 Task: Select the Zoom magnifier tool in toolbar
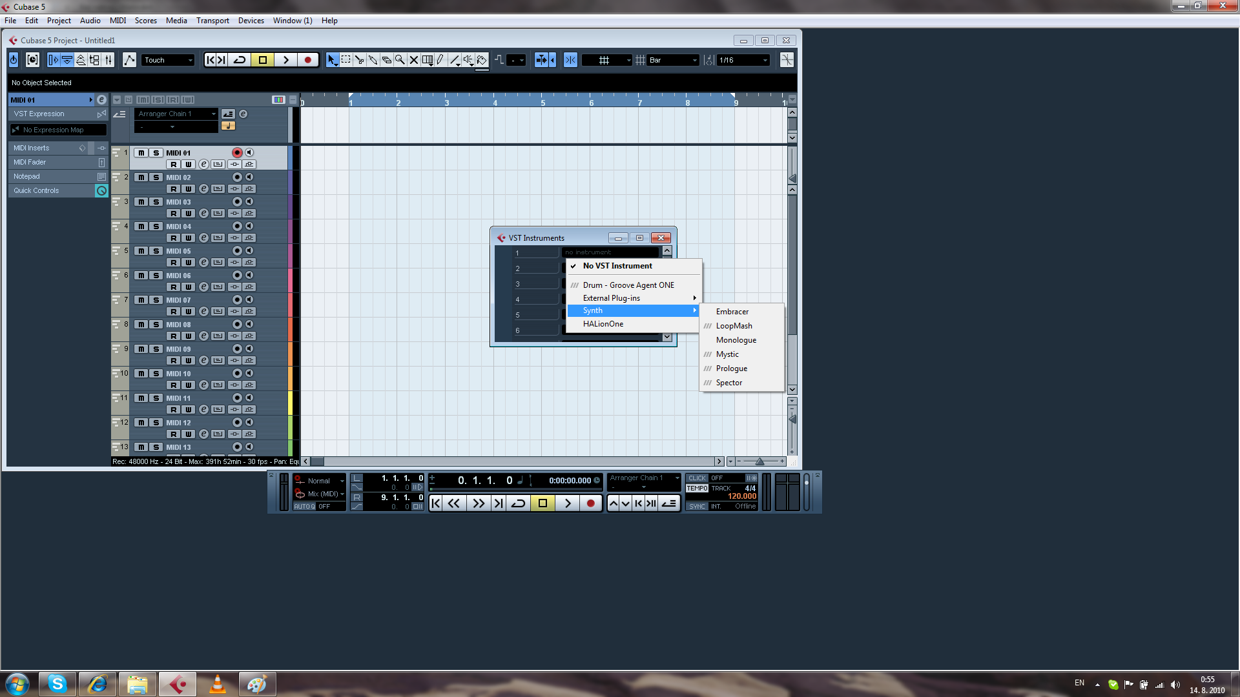coord(400,60)
